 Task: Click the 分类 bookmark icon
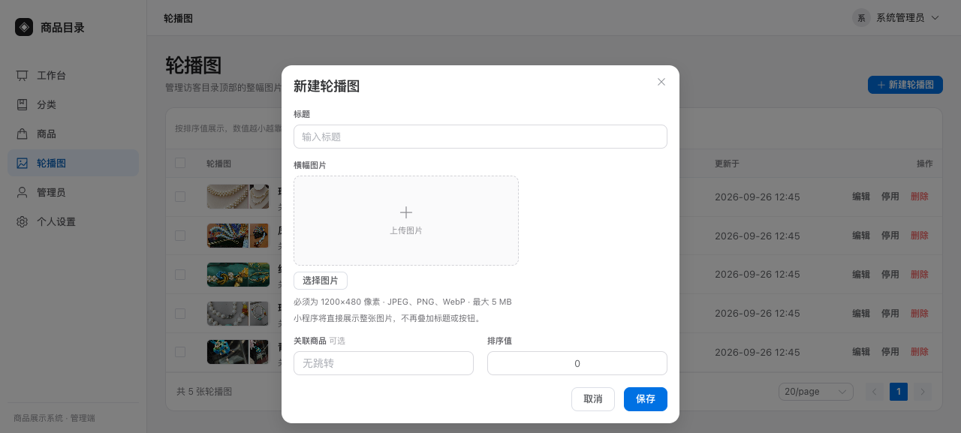pyautogui.click(x=23, y=104)
